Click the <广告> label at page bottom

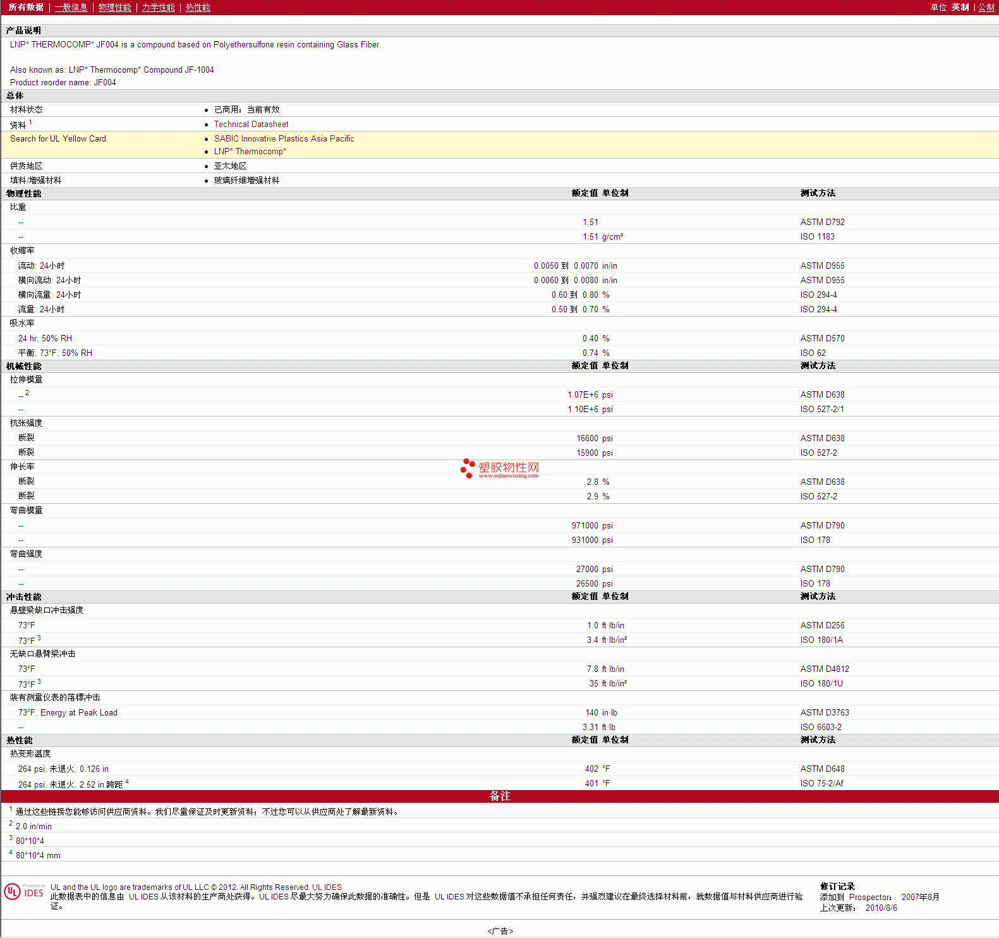pyautogui.click(x=500, y=931)
